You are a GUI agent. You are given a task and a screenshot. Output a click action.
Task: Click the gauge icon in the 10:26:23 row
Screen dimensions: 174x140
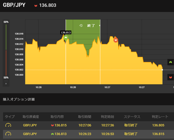8,134
